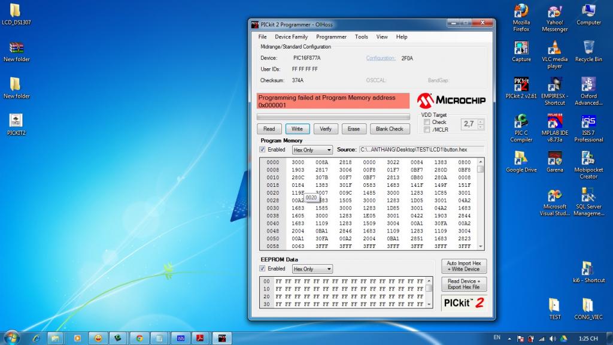Open the Device Family menu
Image resolution: width=613 pixels, height=345 pixels.
click(291, 37)
